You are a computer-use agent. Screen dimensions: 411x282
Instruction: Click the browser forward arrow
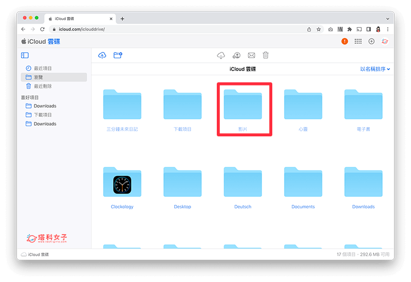coord(33,29)
